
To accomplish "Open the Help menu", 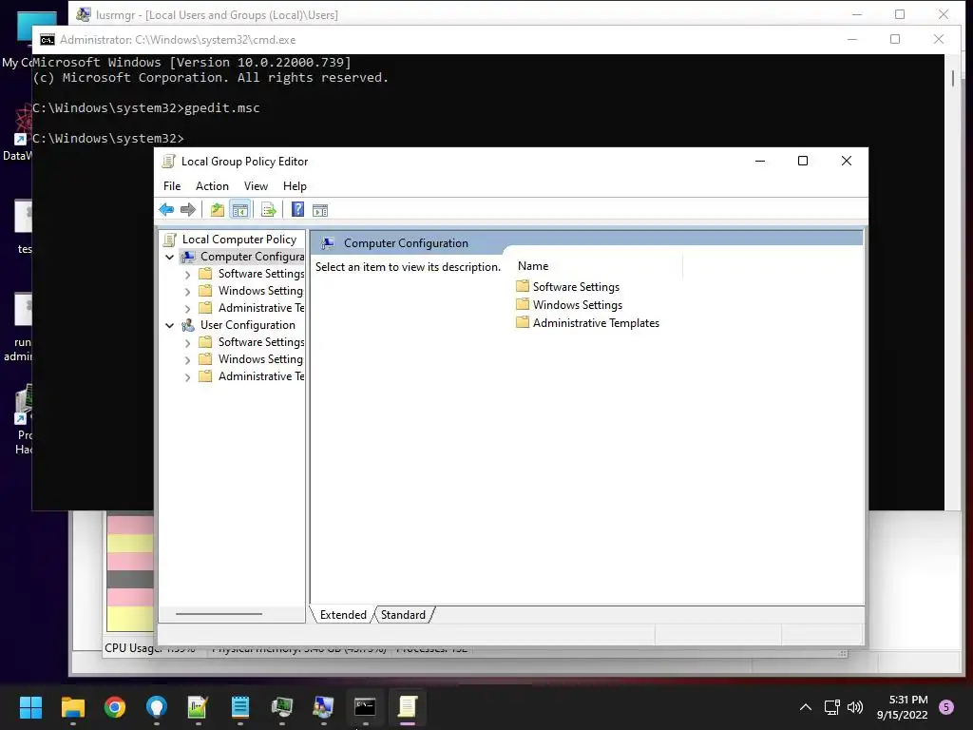I will click(295, 186).
